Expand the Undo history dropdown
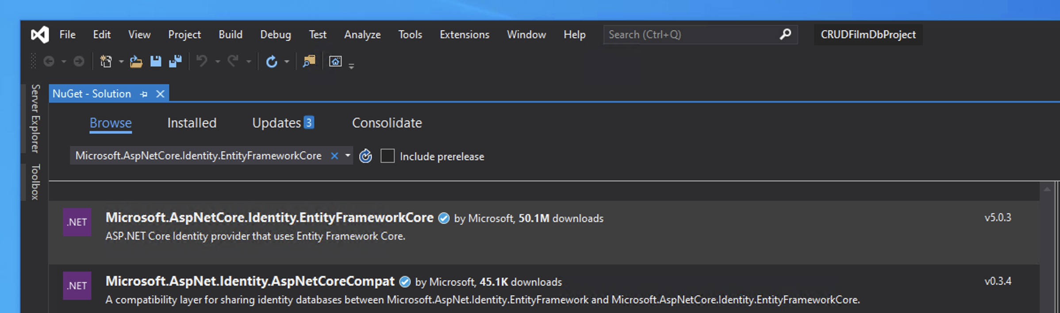This screenshot has height=313, width=1060. click(x=217, y=61)
